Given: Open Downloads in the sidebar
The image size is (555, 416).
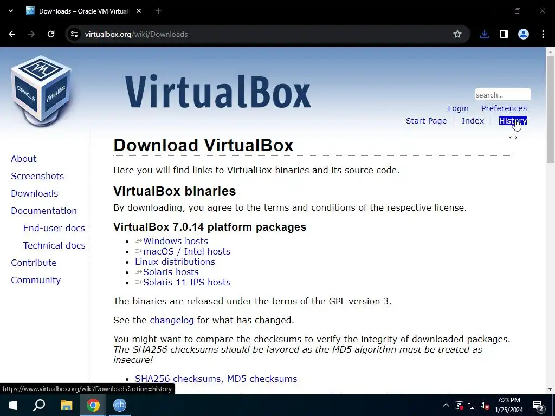Looking at the screenshot, I should click(x=34, y=193).
